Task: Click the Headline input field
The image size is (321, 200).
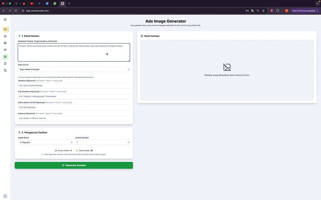Action: (74, 86)
